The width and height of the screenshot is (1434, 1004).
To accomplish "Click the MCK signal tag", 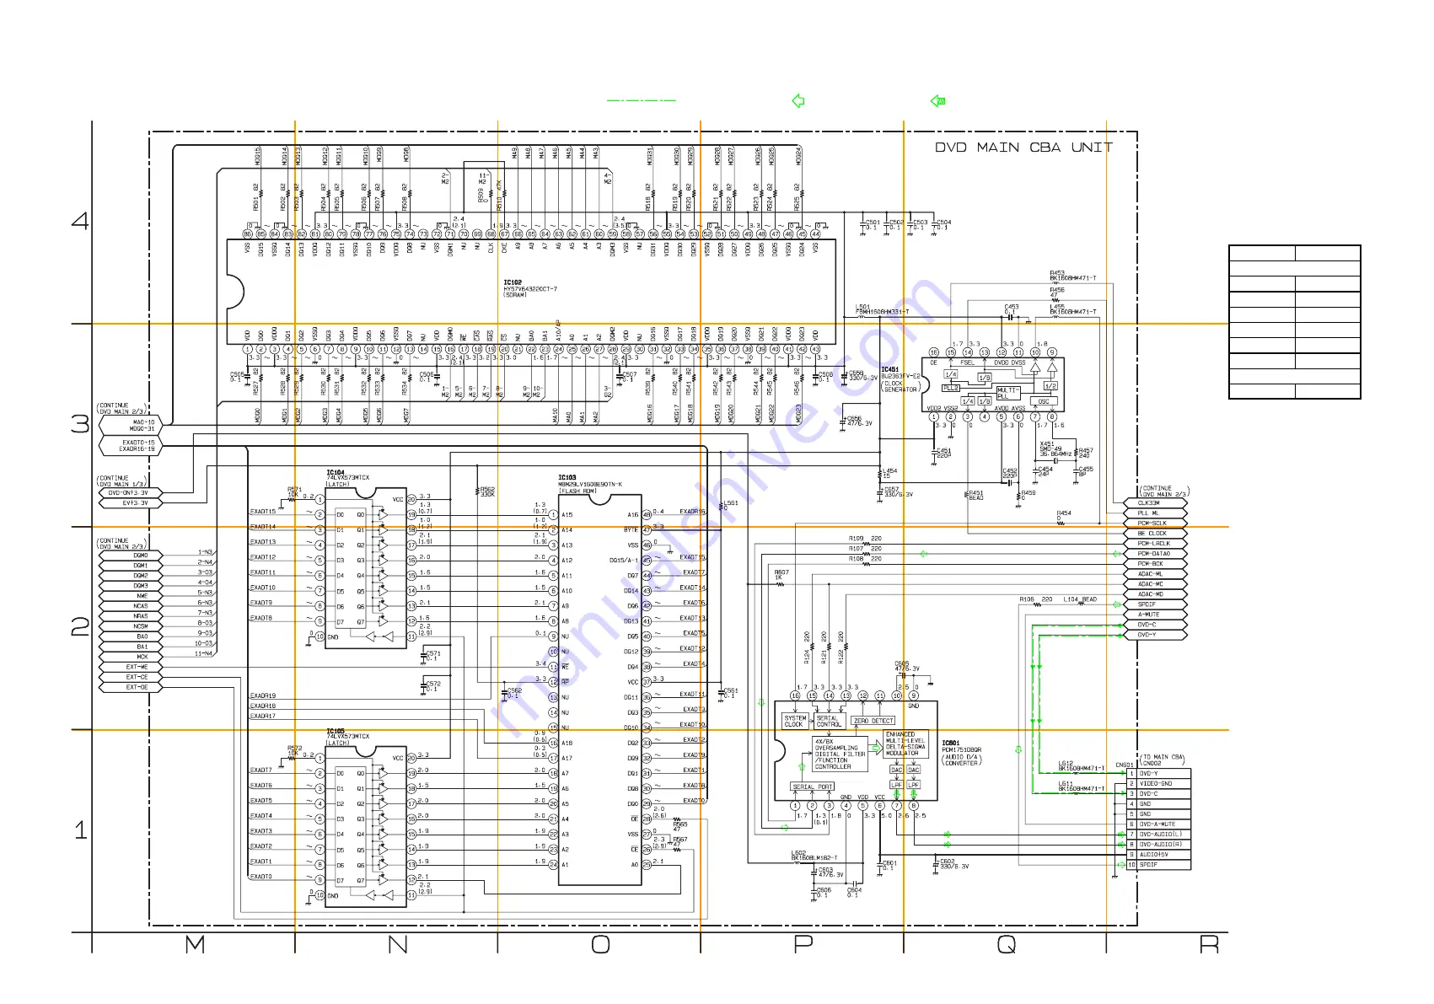I will (x=129, y=657).
